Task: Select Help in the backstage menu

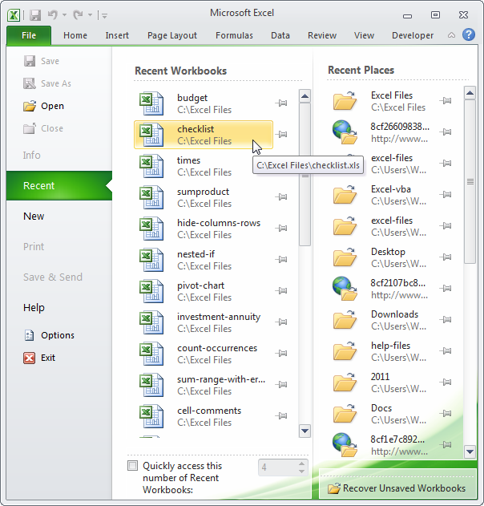Action: 34,308
